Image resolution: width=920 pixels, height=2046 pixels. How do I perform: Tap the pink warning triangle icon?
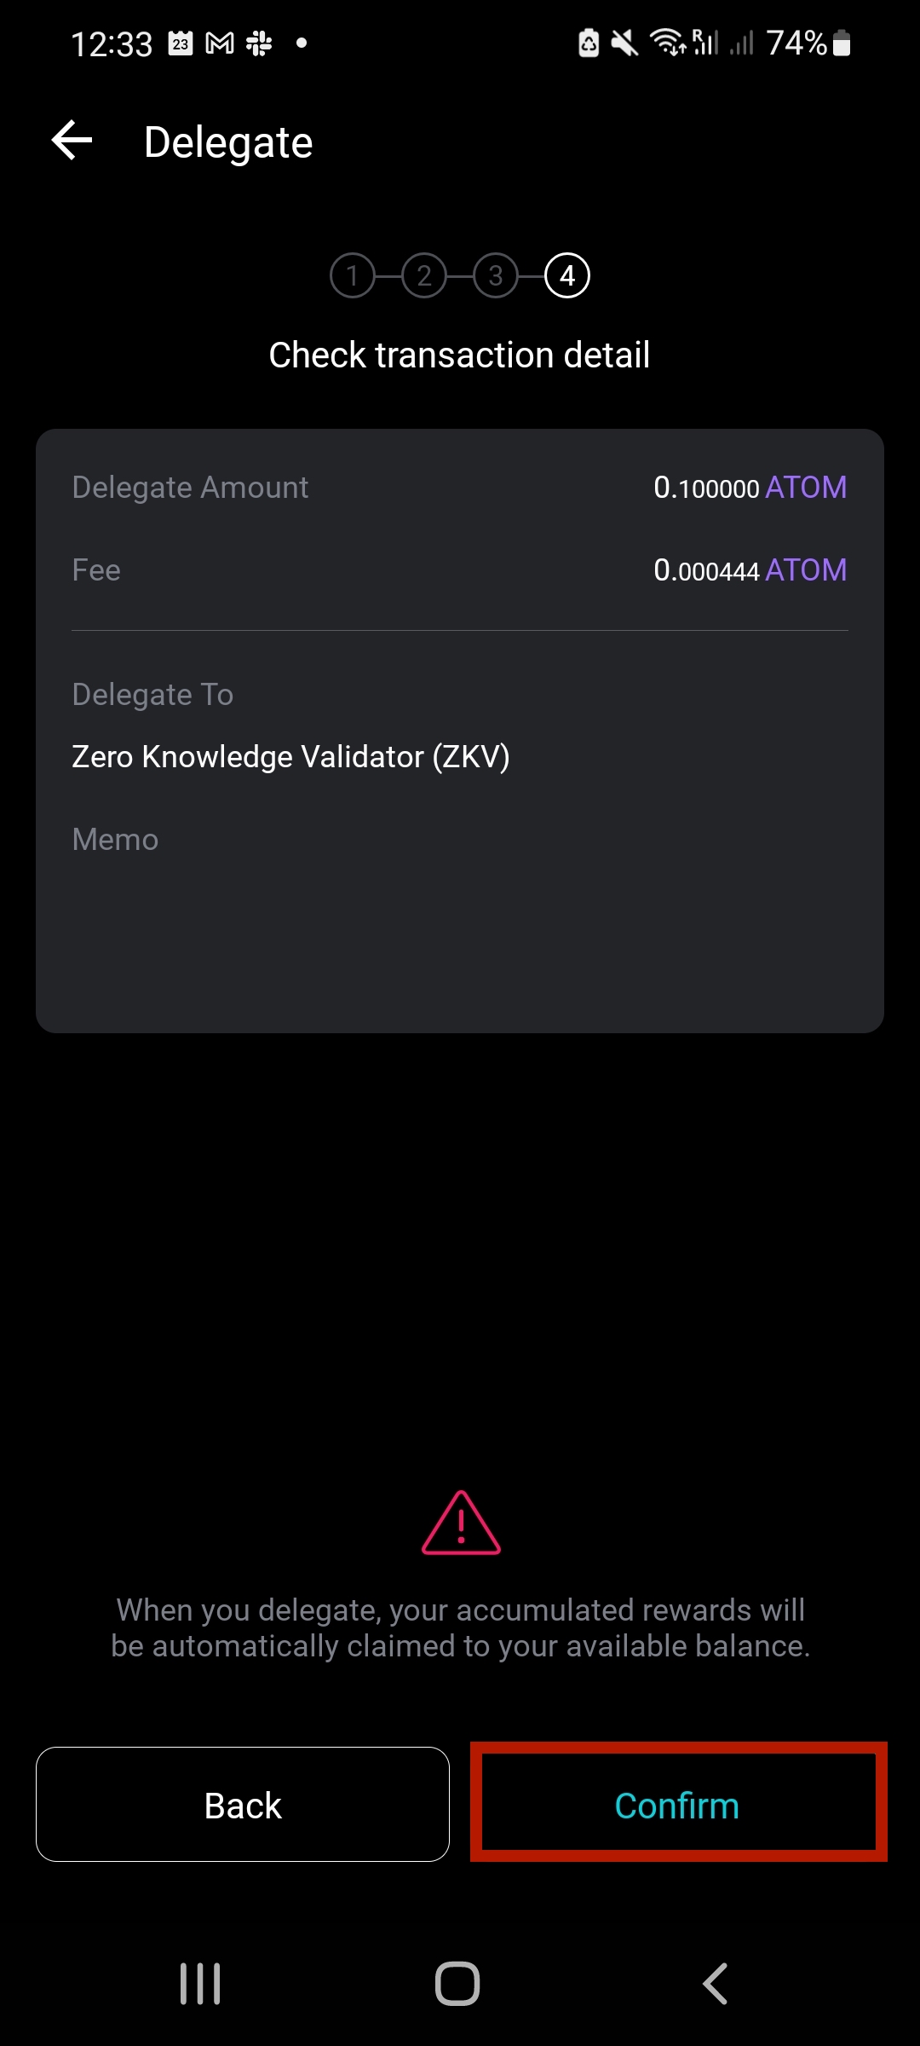pyautogui.click(x=461, y=1523)
